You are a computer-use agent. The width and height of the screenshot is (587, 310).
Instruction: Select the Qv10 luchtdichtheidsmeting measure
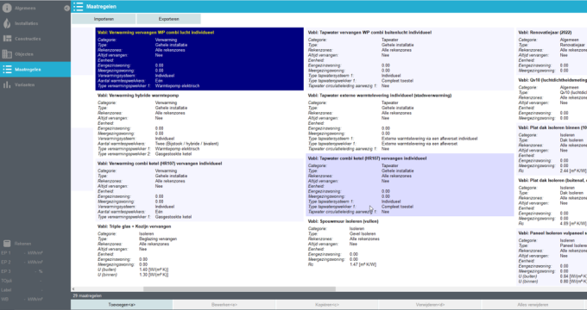point(552,99)
